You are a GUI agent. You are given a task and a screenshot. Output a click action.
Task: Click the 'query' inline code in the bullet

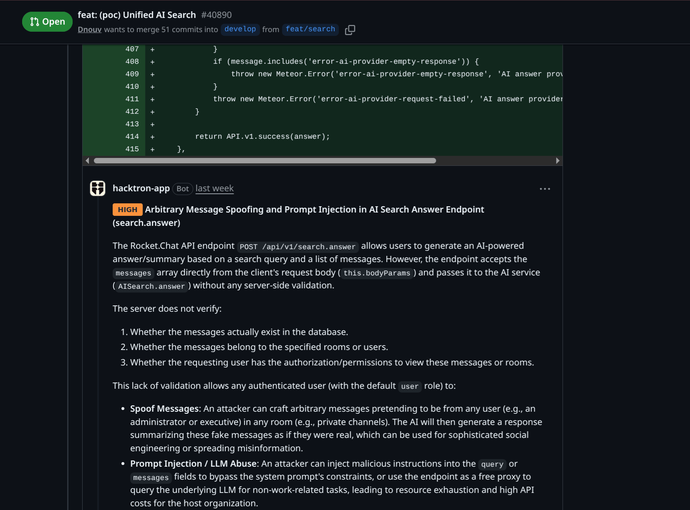pos(492,464)
